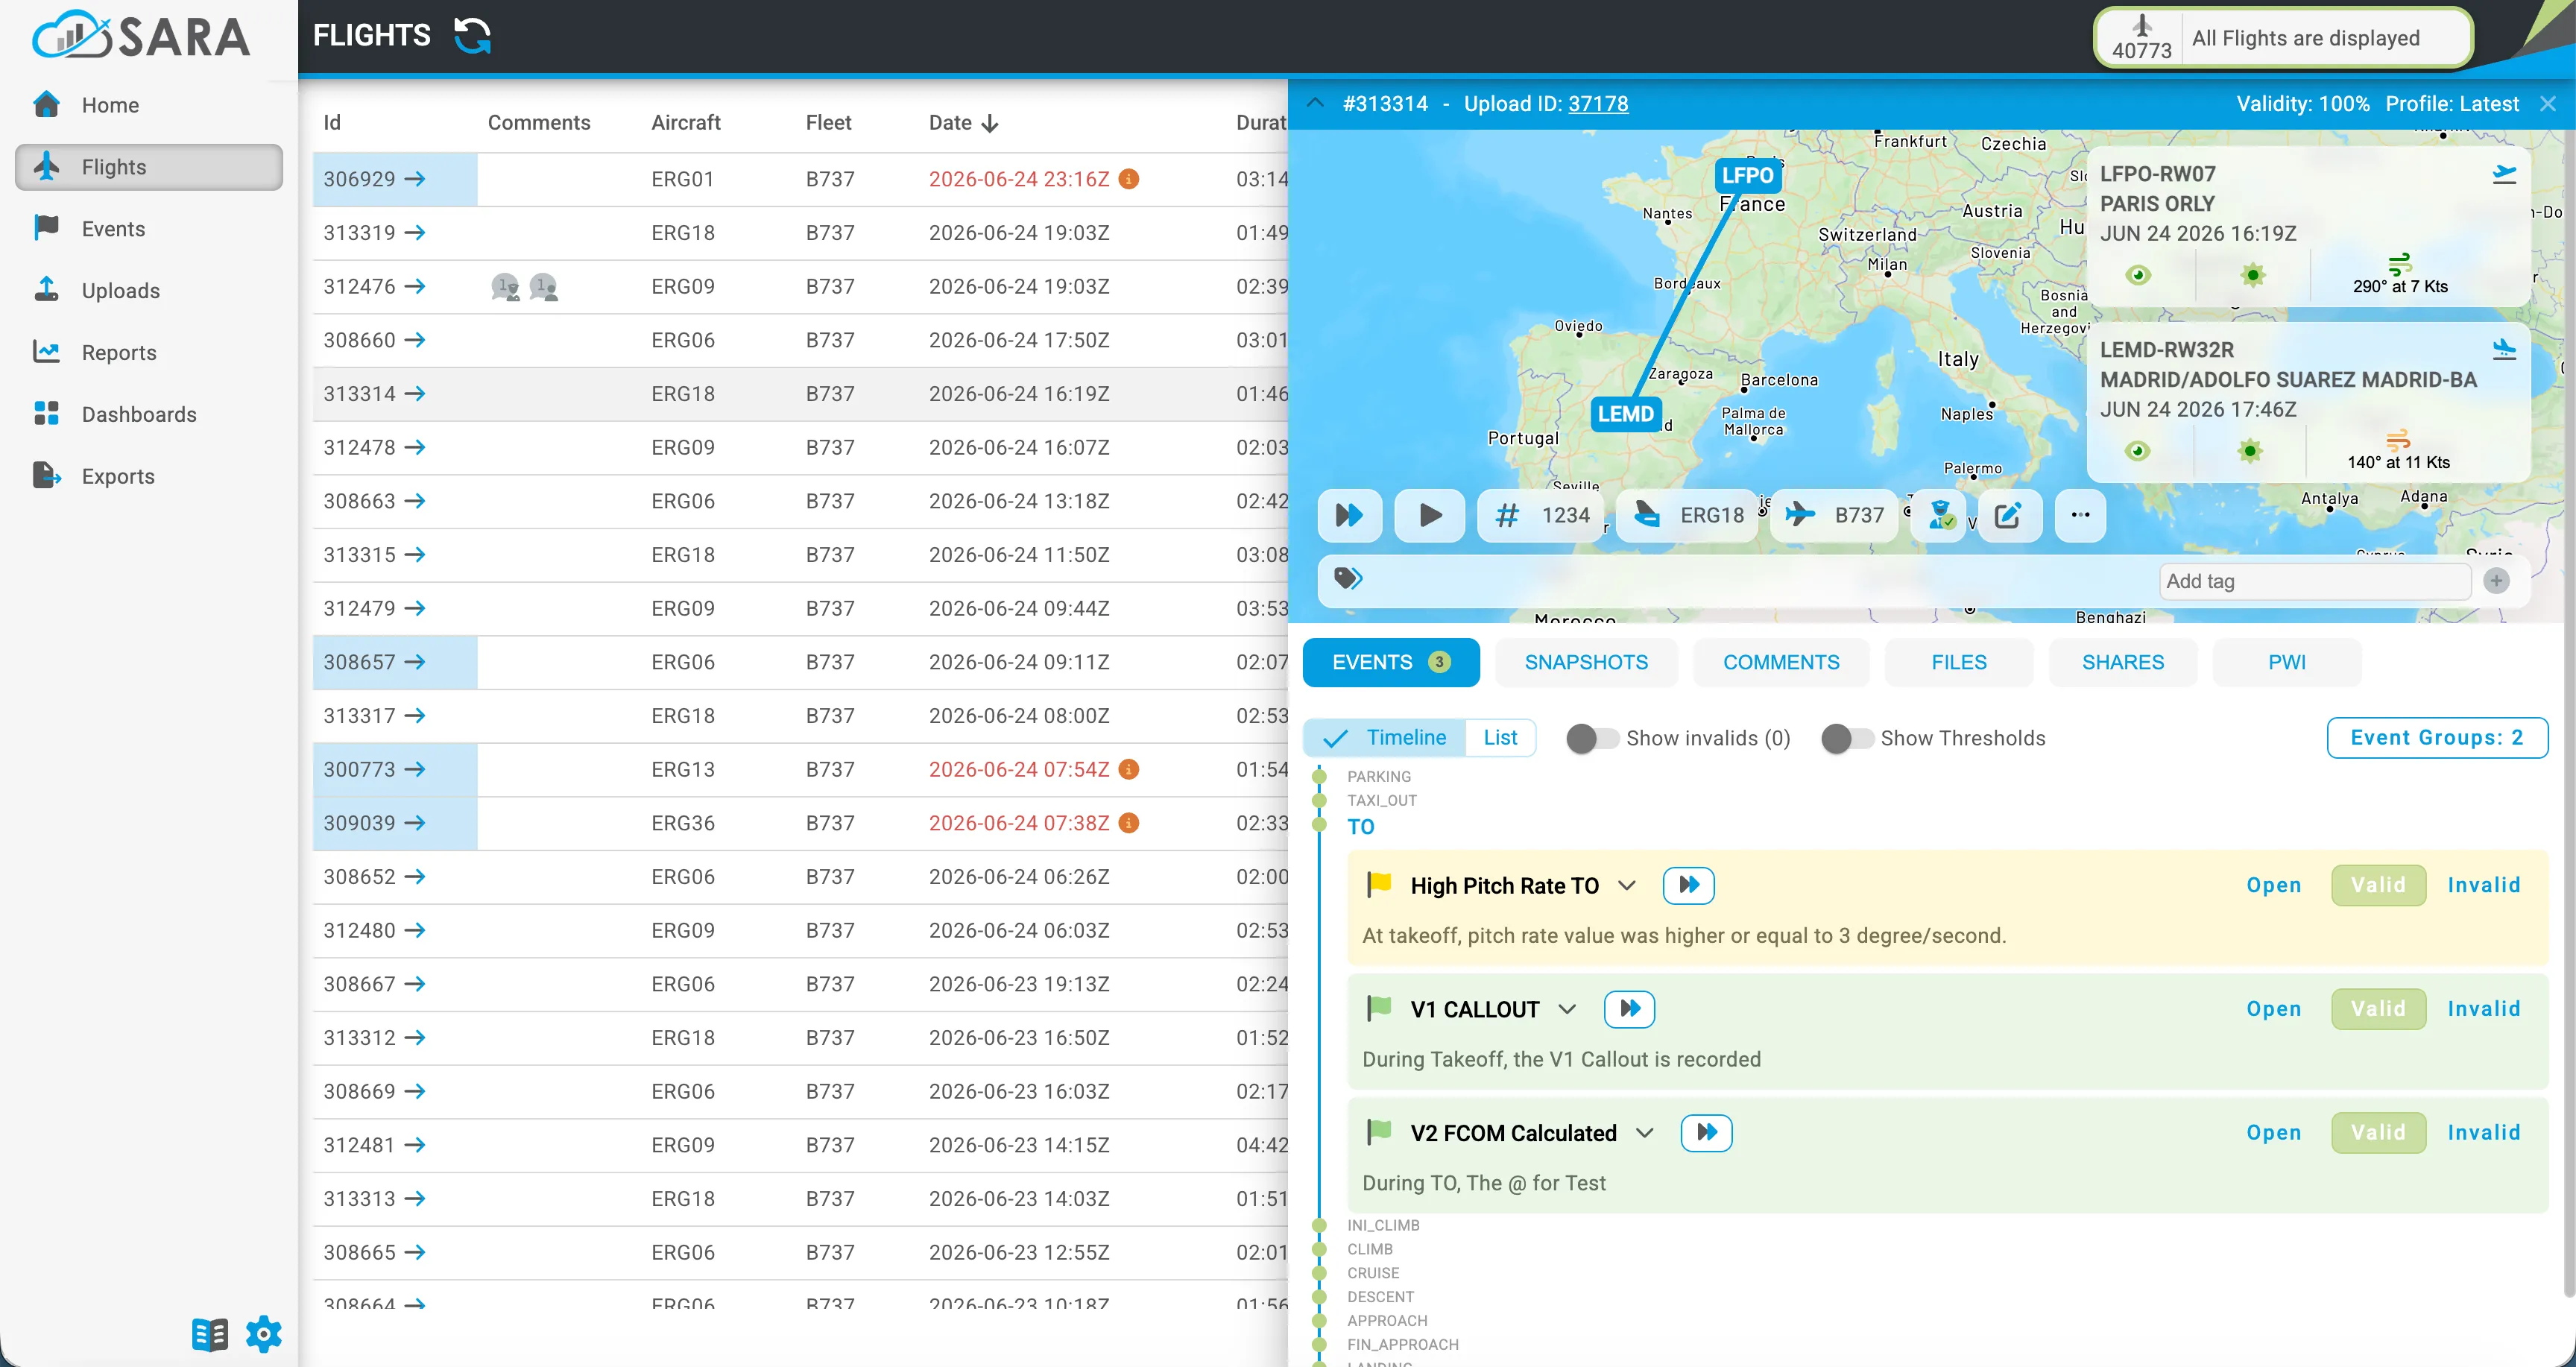This screenshot has width=2576, height=1367.
Task: Click the crew/pilot verification icon
Action: [1940, 516]
